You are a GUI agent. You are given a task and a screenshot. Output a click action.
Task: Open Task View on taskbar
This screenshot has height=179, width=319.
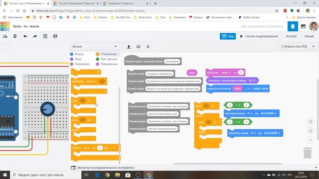[86, 175]
